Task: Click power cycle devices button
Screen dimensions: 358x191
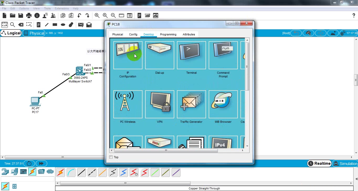Action: tap(29, 163)
